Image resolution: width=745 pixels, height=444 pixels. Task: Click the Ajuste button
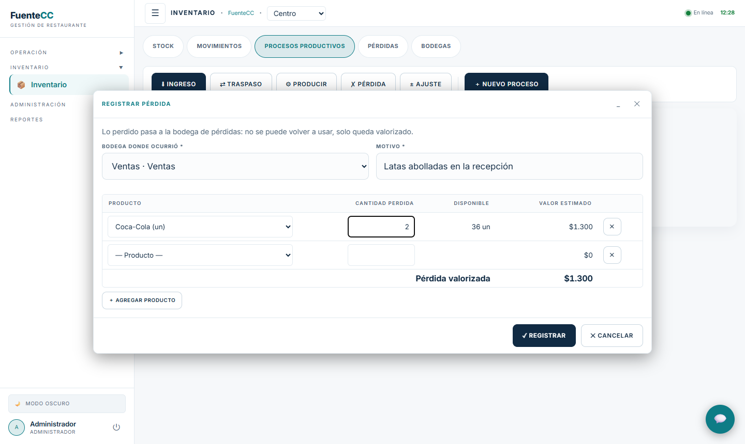click(426, 83)
